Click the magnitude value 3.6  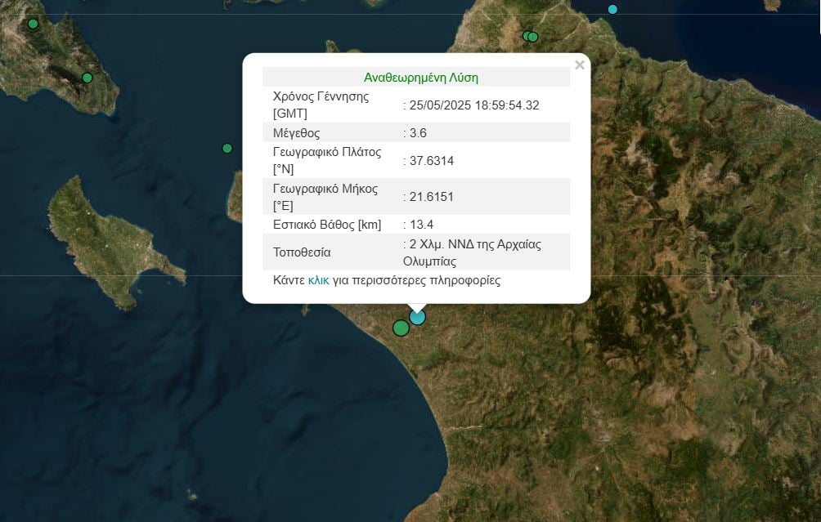pyautogui.click(x=418, y=133)
